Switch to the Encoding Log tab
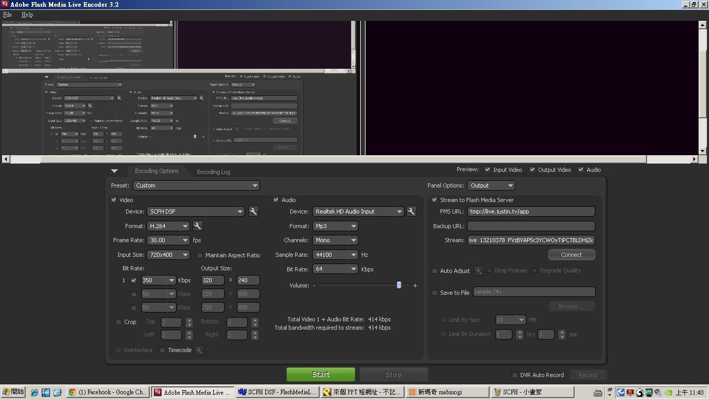The height and width of the screenshot is (400, 709). pos(213,171)
